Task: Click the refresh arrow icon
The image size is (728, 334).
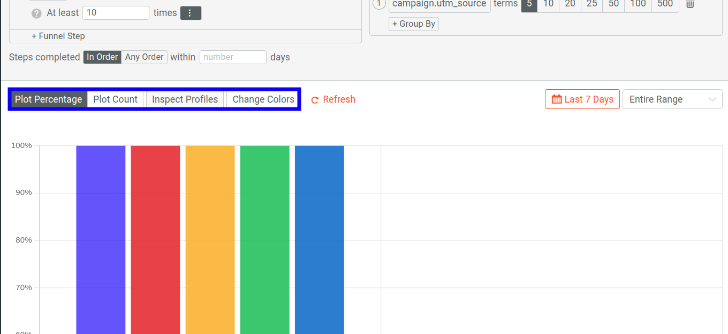Action: click(315, 99)
